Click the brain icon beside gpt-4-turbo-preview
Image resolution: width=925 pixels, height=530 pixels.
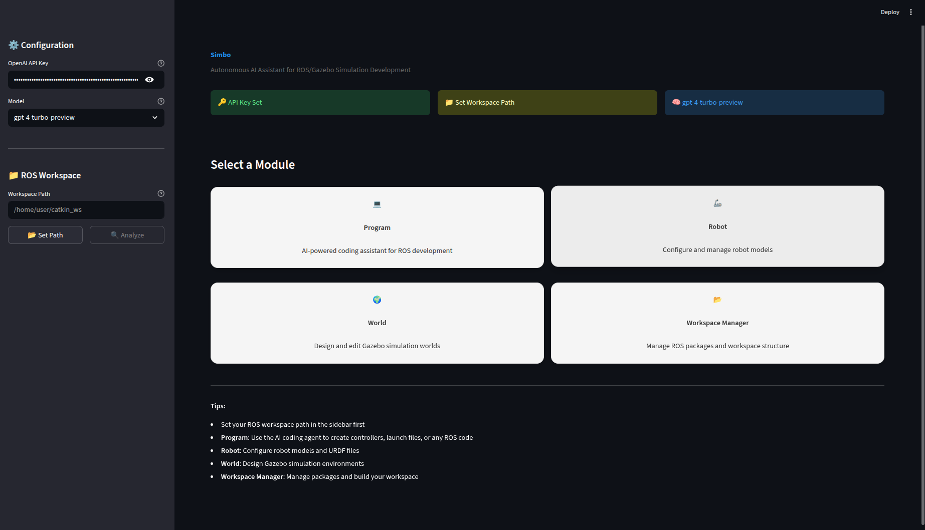coord(676,102)
